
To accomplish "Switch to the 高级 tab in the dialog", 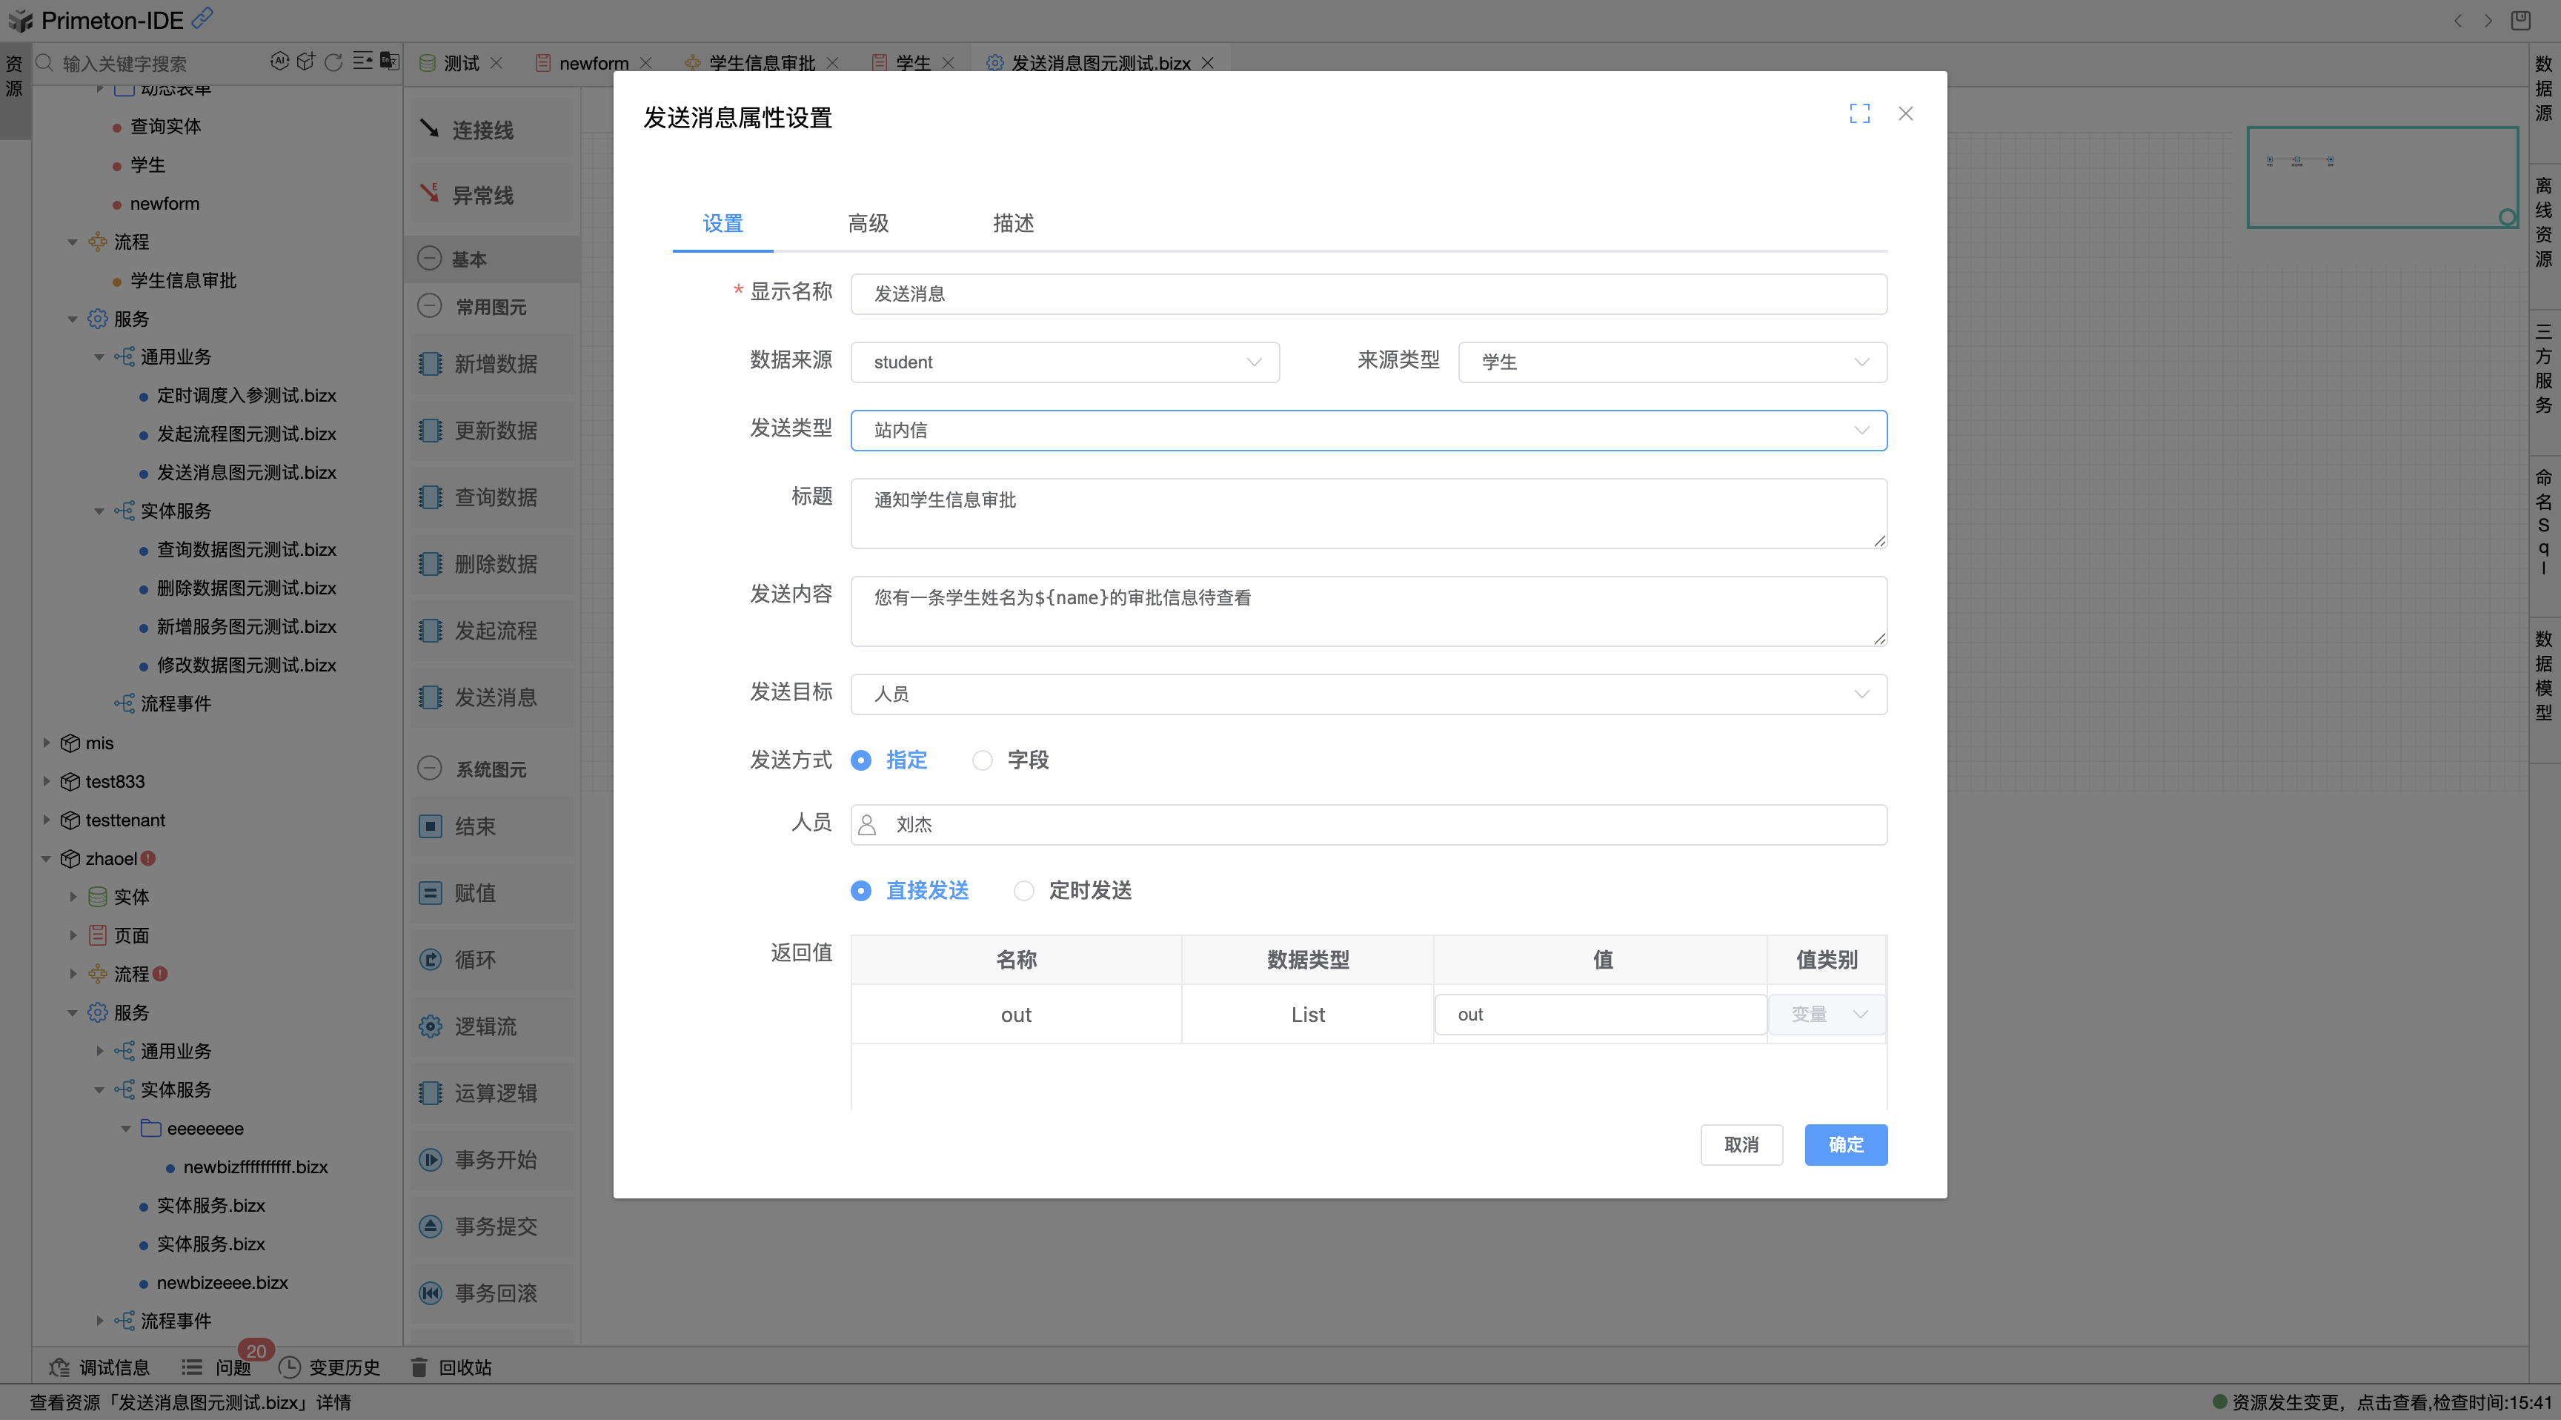I will click(x=867, y=223).
